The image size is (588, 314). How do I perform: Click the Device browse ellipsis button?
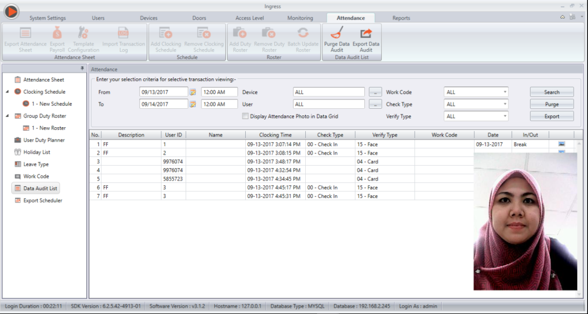click(x=375, y=92)
